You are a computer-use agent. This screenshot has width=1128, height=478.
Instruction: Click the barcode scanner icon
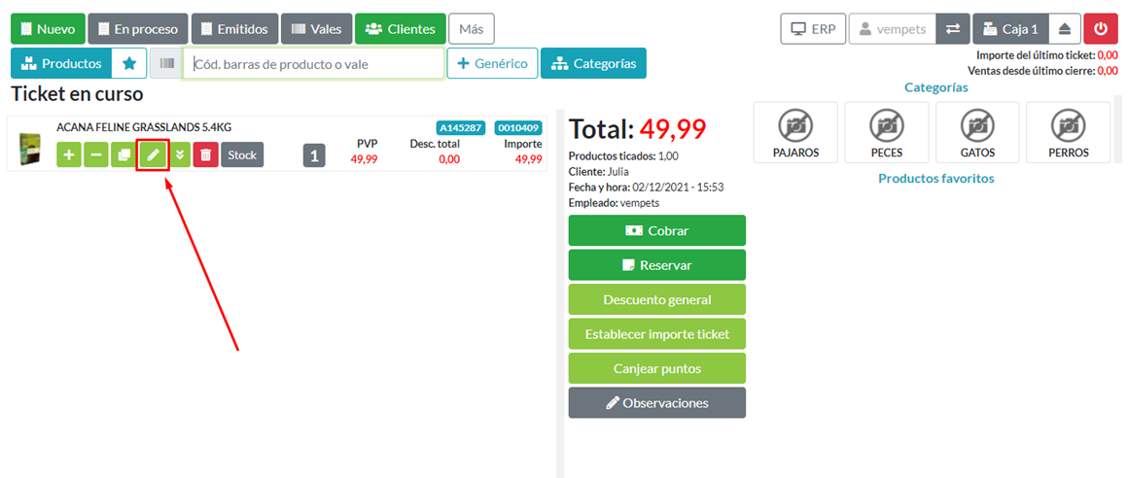(x=167, y=63)
